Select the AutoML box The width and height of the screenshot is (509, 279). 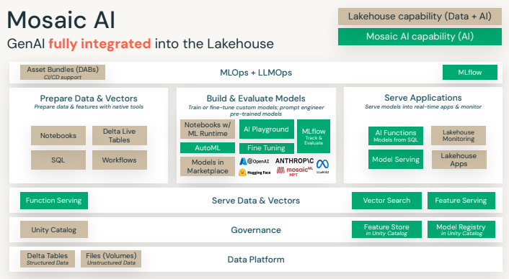coord(208,148)
